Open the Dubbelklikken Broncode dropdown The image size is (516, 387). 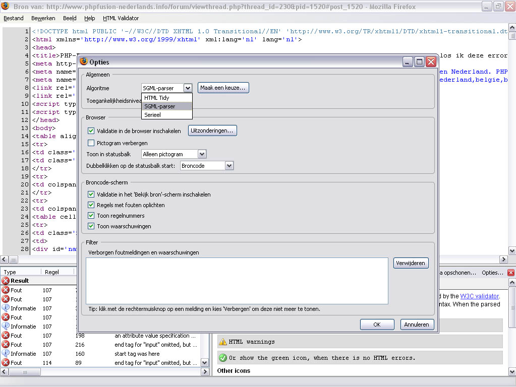coord(229,166)
